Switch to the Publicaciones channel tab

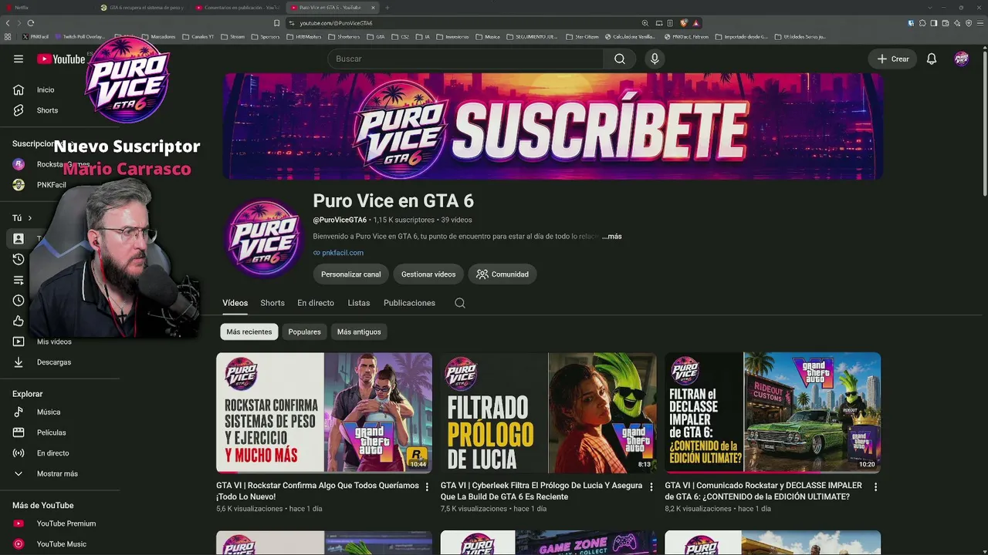pos(409,303)
